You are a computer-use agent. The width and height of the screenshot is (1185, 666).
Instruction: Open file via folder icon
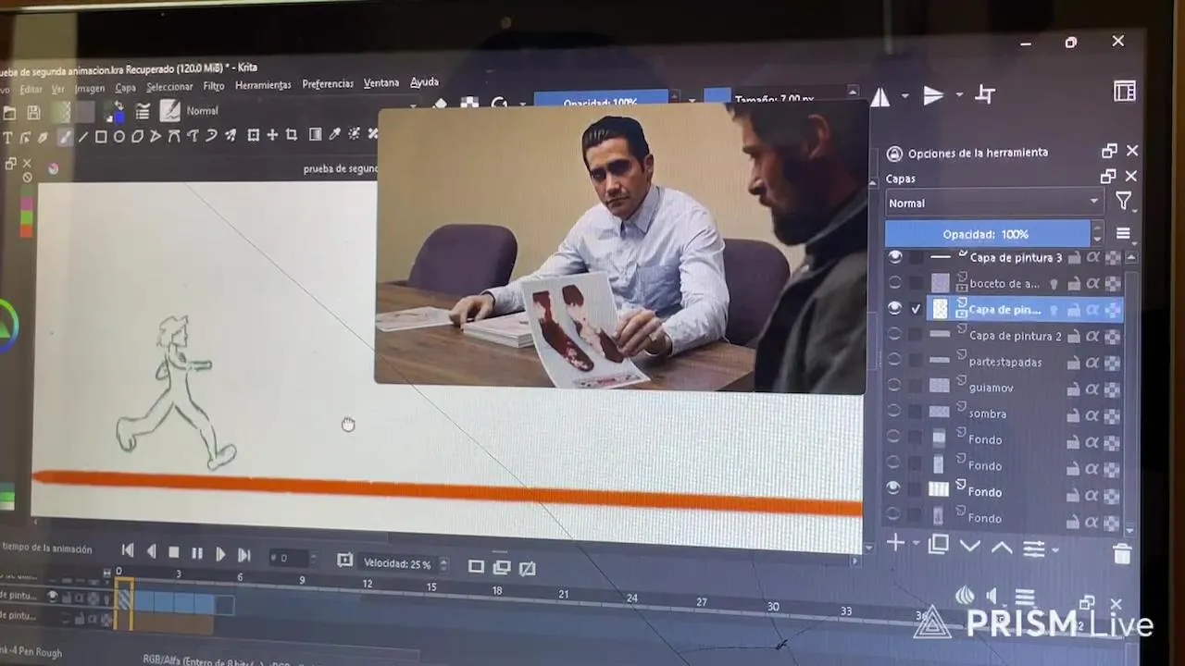coord(9,114)
